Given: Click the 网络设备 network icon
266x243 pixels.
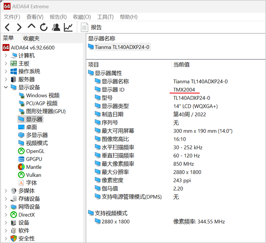Looking at the screenshot, I should 13,207.
